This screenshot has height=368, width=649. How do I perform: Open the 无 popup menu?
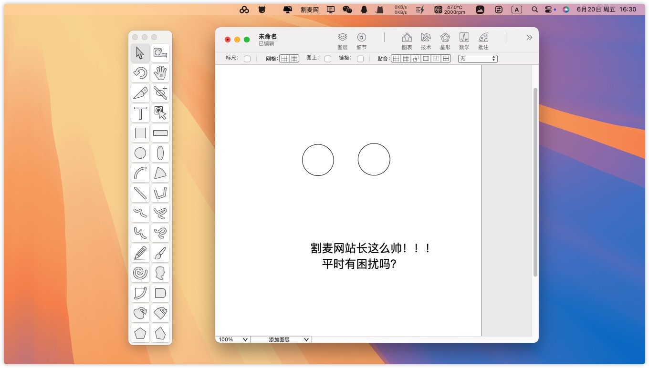click(x=478, y=59)
